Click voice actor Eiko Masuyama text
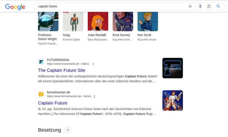The height and width of the screenshot is (137, 228). click(x=97, y=39)
